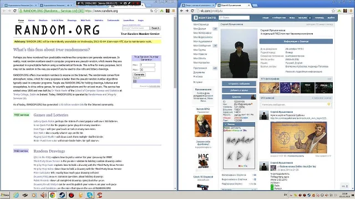Image resolution: width=355 pixels, height=199 pixels.
Task: Open Steam from the taskbar
Action: click(x=62, y=195)
